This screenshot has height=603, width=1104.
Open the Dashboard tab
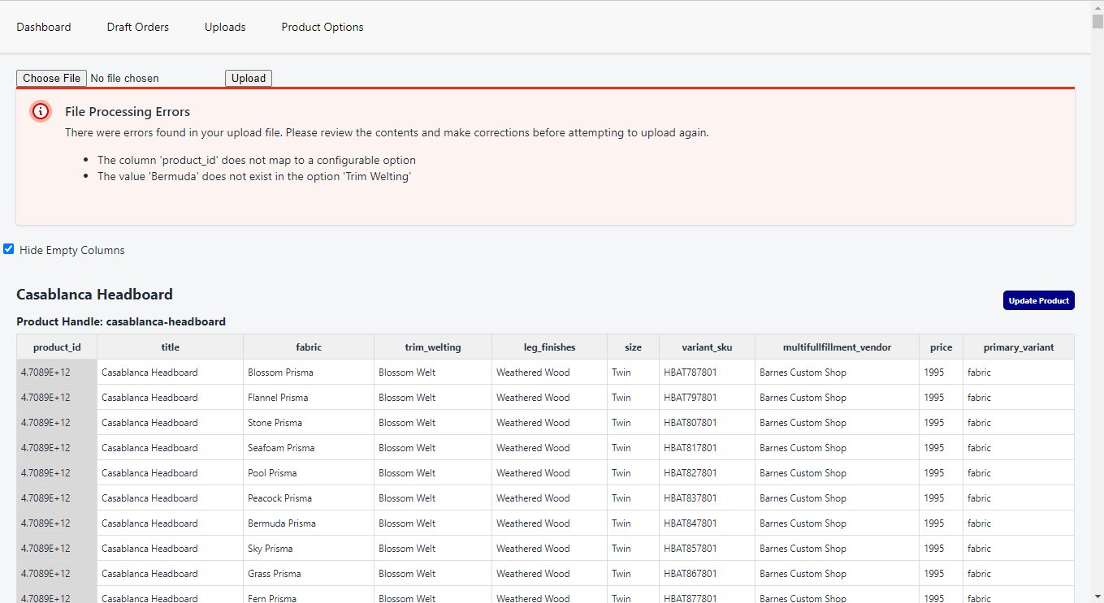(44, 27)
